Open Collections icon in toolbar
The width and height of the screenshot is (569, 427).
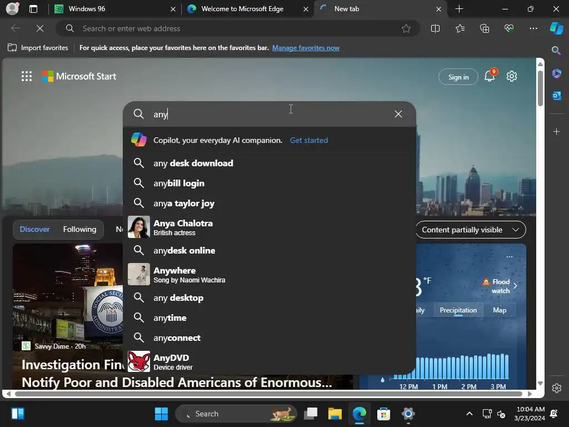click(485, 28)
